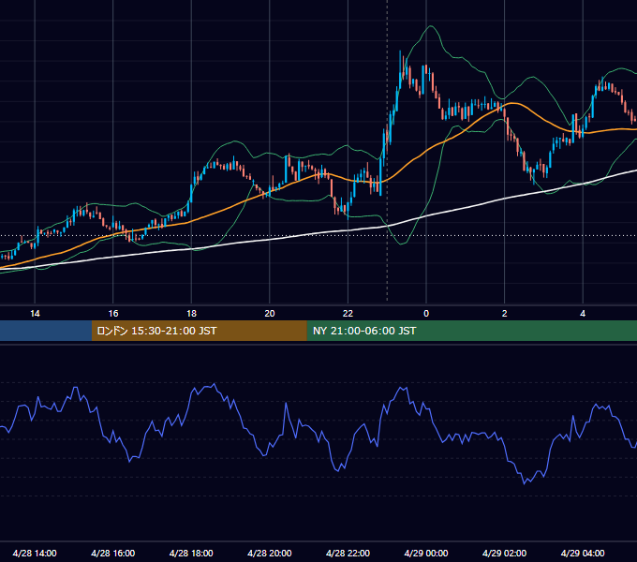Select the ロンドン 15:30-21:00 JST session bar
This screenshot has height=562, width=637.
199,331
